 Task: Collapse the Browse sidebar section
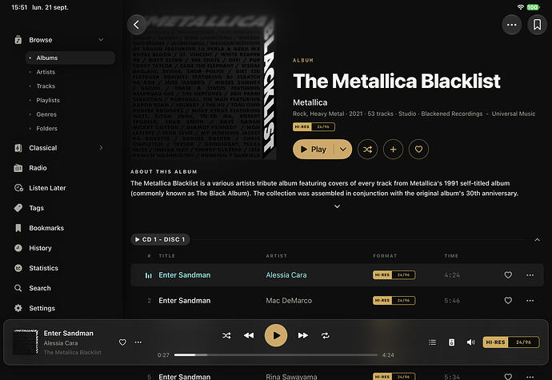pos(101,40)
